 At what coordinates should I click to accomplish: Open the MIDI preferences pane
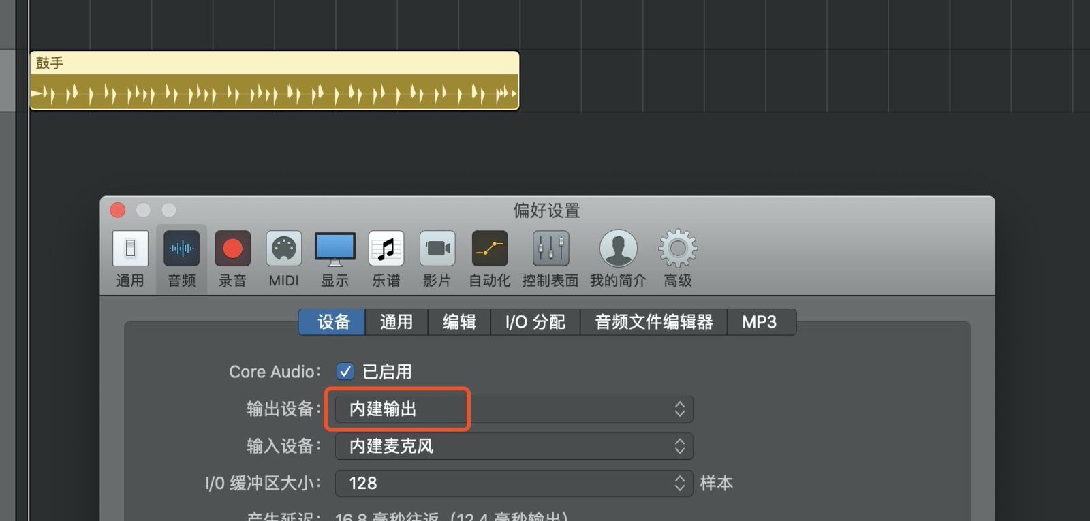[x=283, y=259]
